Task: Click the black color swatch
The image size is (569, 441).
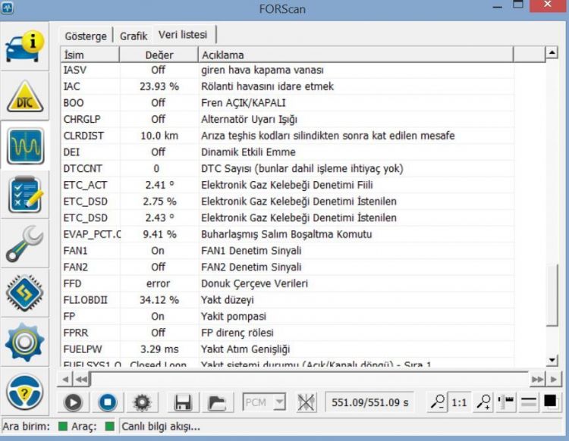Action: coord(551,402)
